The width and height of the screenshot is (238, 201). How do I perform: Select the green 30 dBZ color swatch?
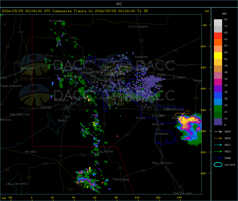point(218,108)
